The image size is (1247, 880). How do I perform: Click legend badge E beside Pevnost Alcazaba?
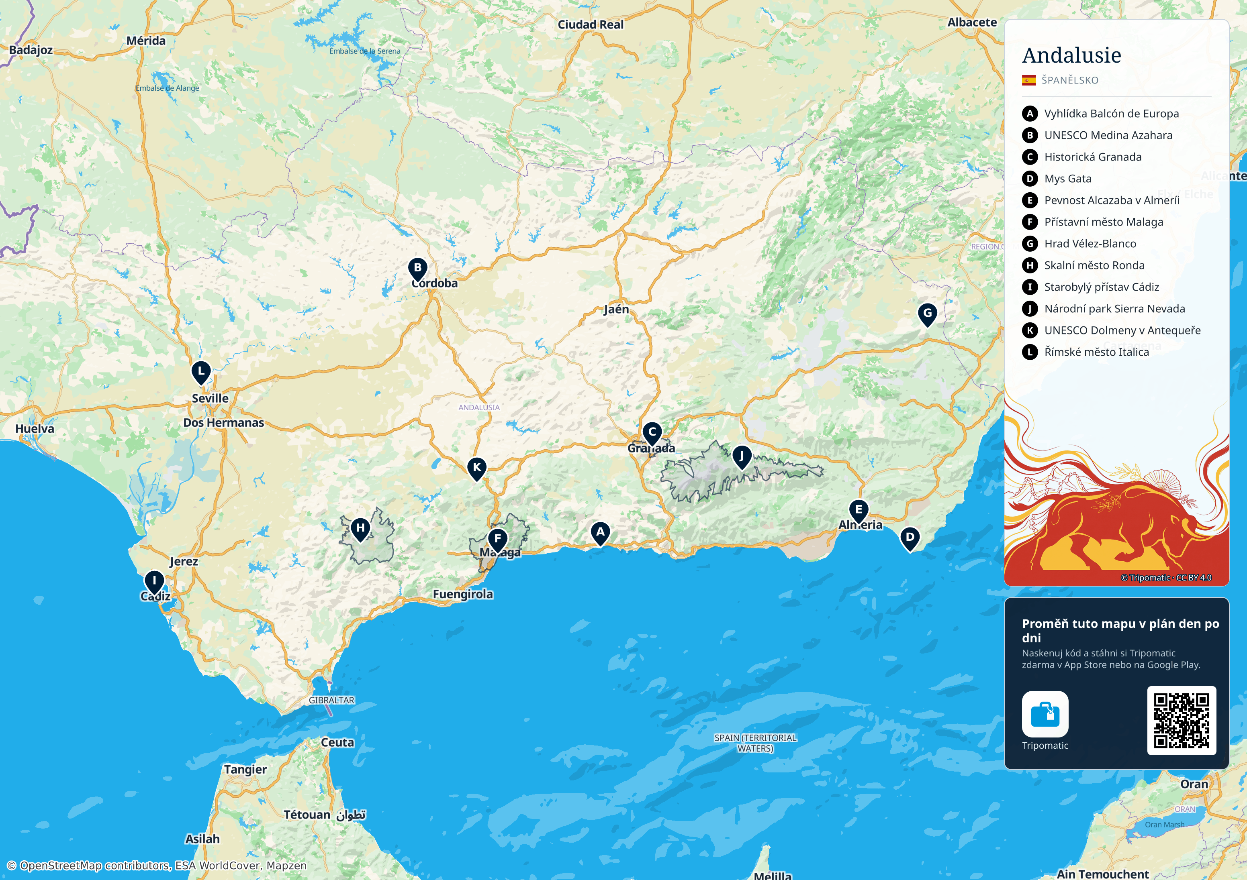[x=1030, y=200]
